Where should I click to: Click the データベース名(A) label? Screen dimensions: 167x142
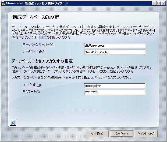pos(34,51)
